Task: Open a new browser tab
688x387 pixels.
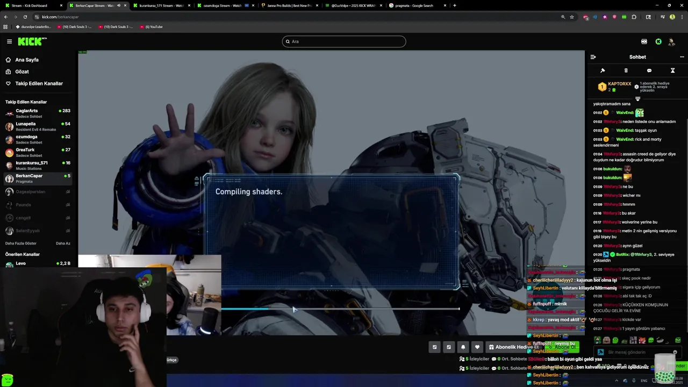Action: click(x=455, y=5)
